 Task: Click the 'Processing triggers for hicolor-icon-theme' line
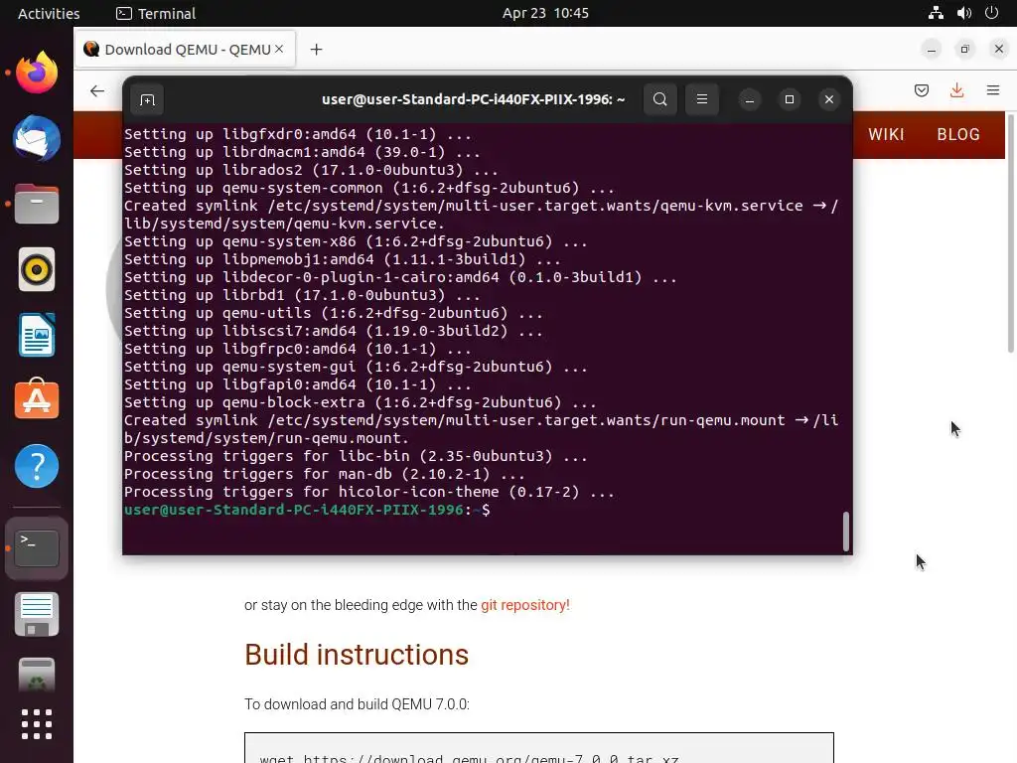[369, 492]
